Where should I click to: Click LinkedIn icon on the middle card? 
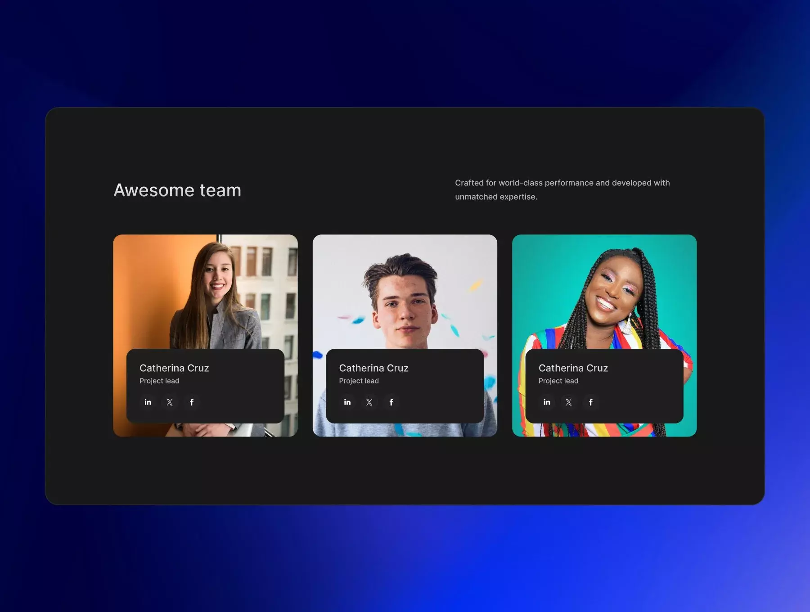[347, 402]
